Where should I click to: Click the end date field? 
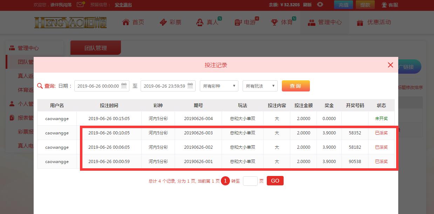pos(168,86)
